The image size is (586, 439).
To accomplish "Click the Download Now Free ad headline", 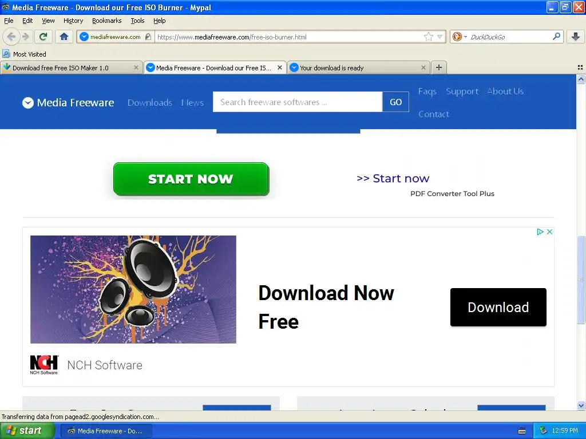I will point(326,307).
